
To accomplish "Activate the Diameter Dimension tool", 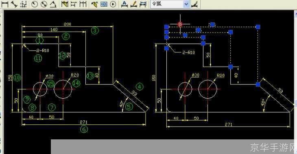I will coord(44,4).
